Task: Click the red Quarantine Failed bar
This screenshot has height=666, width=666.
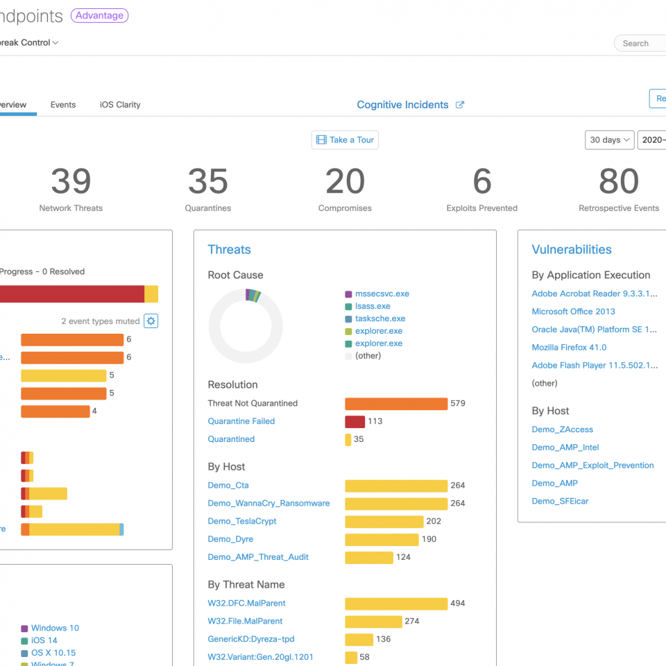Action: click(x=355, y=421)
